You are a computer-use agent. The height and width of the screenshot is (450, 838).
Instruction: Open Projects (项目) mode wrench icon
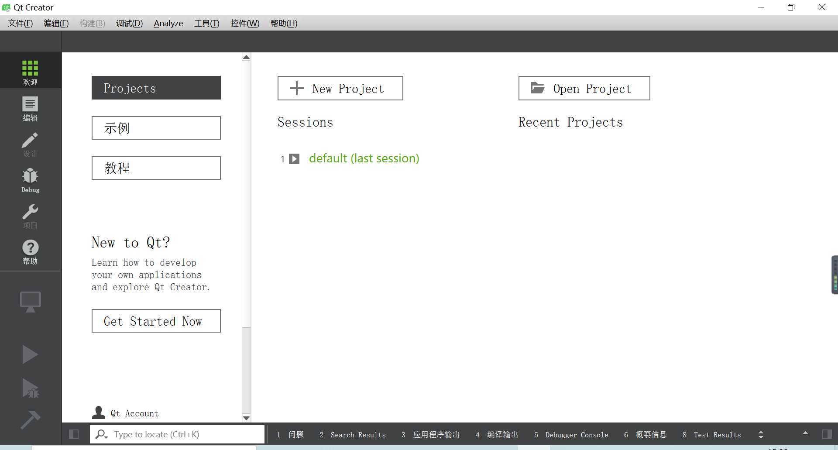tap(30, 216)
